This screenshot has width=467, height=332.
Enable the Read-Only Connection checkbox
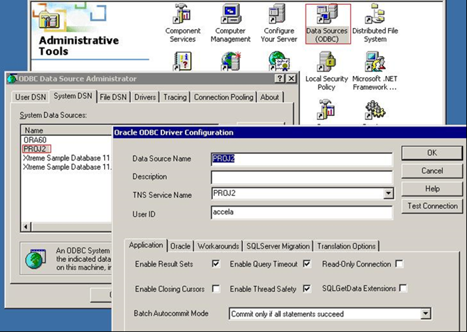[399, 264]
